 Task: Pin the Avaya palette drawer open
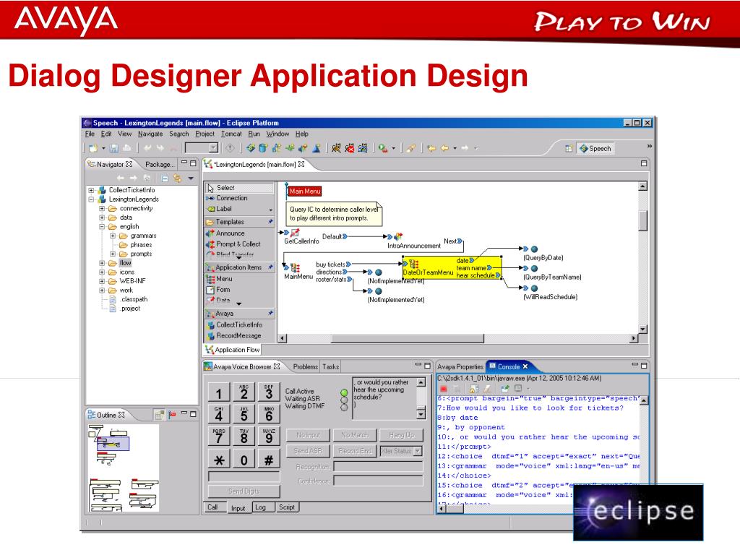pos(270,313)
